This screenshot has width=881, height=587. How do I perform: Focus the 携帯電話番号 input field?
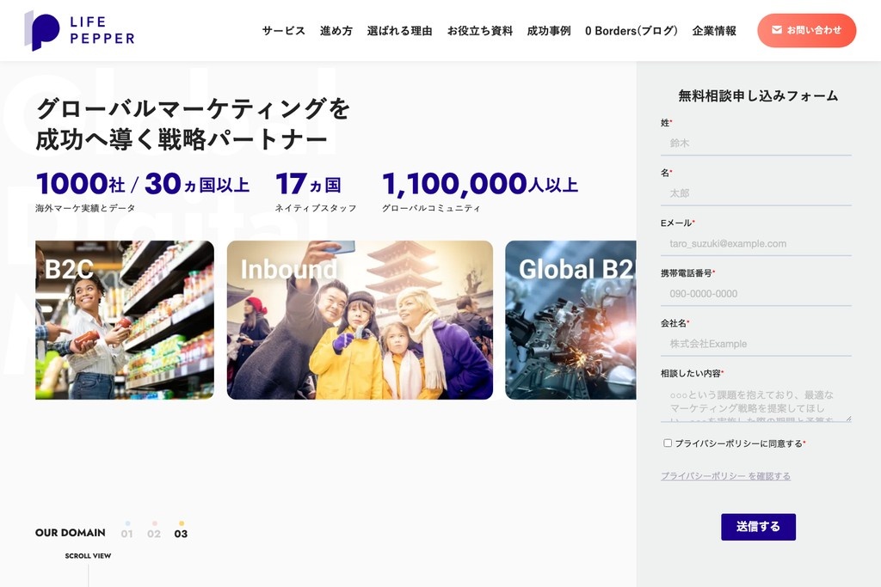click(755, 294)
